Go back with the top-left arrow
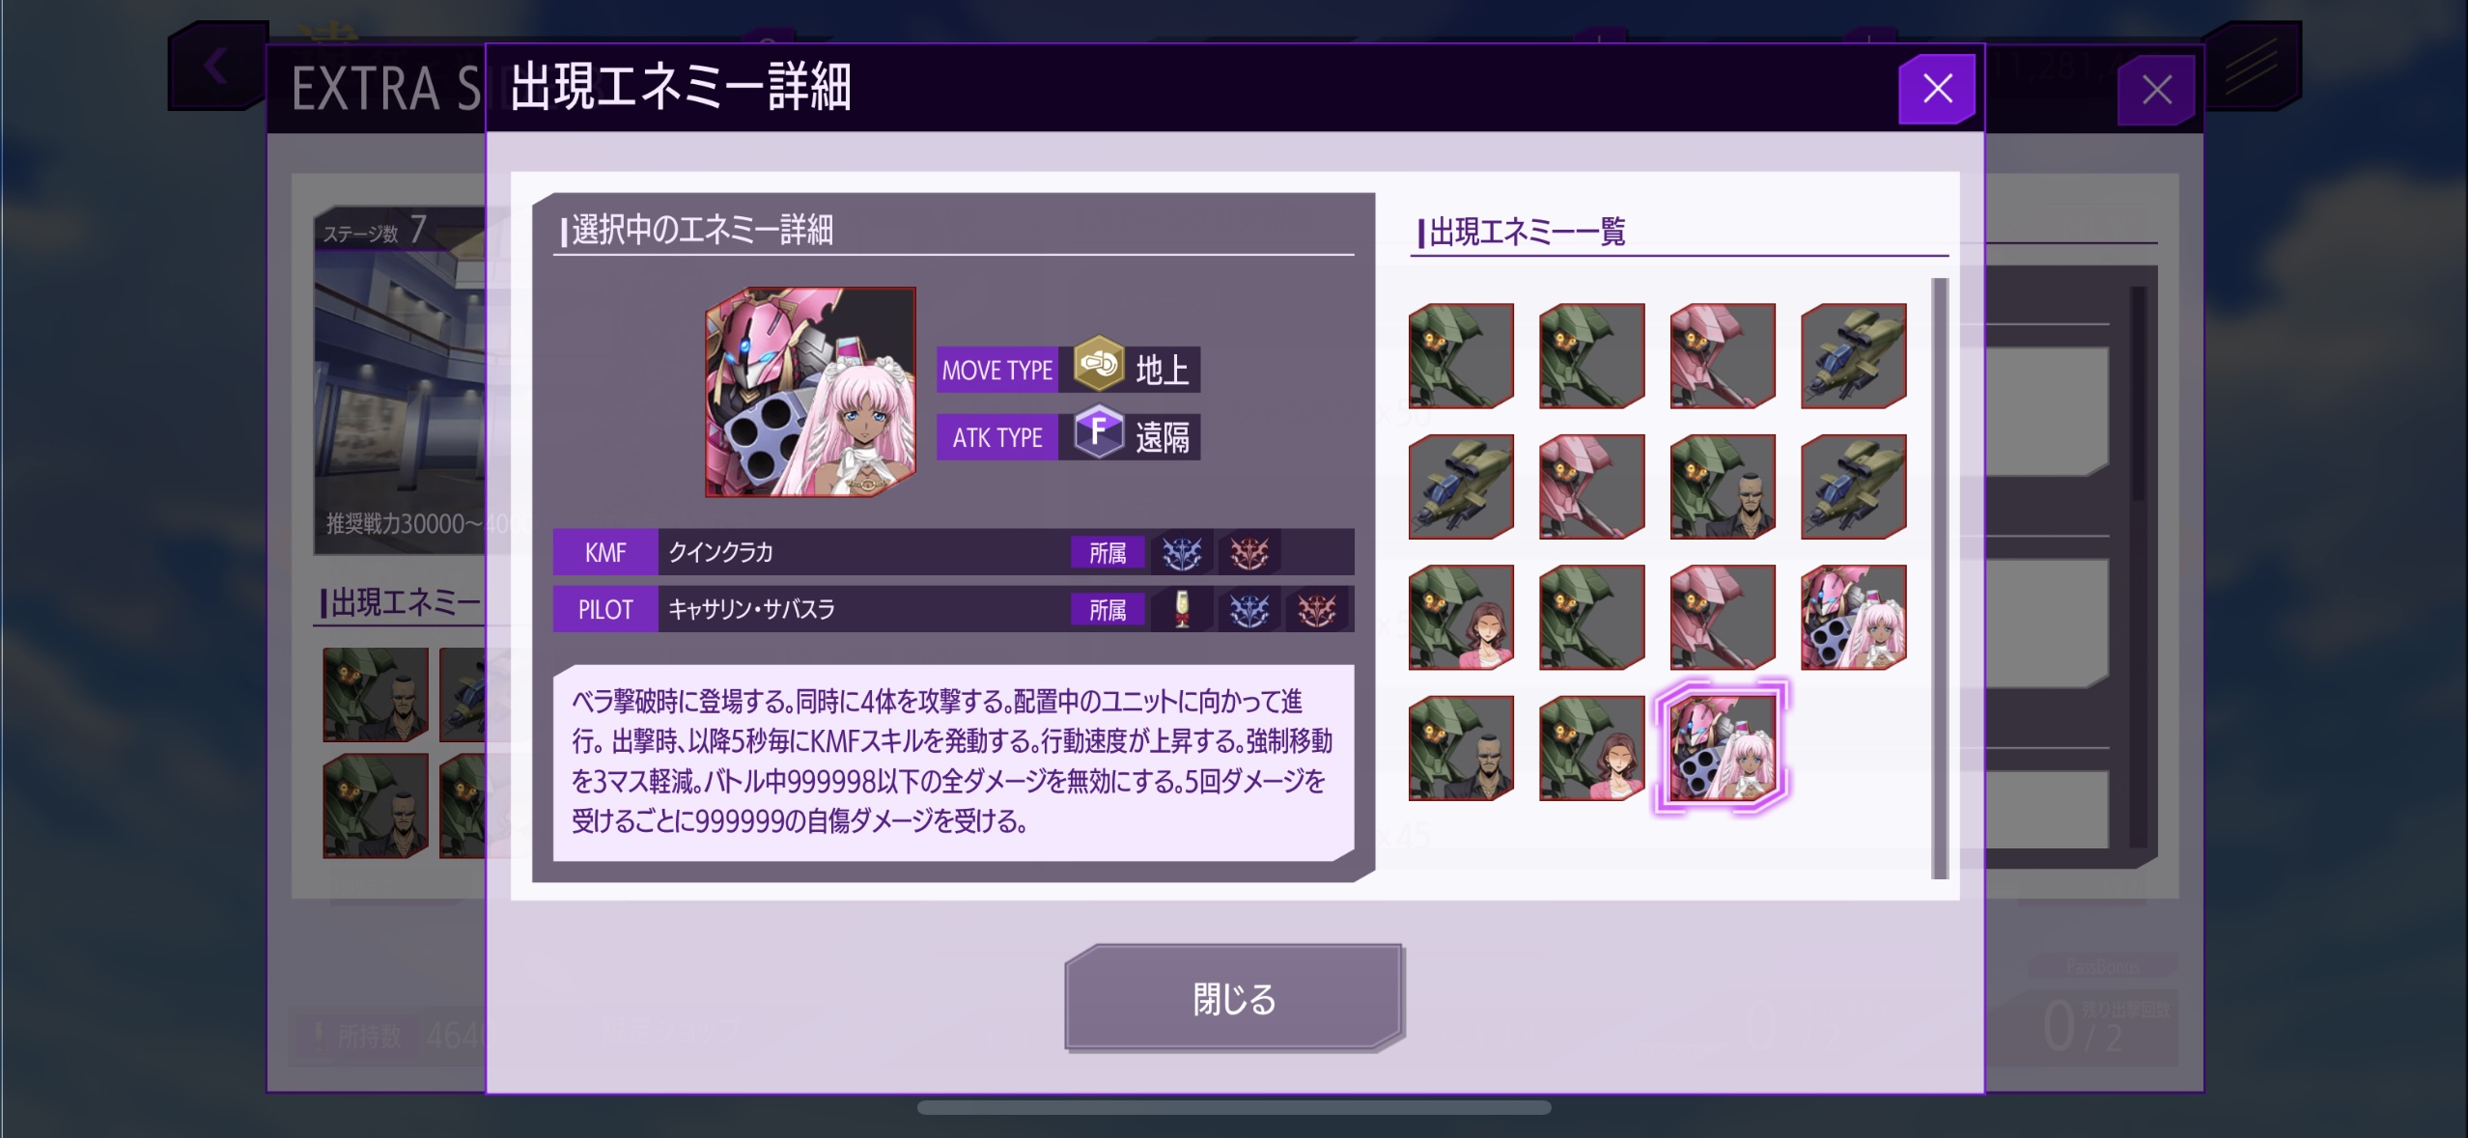The width and height of the screenshot is (2468, 1138). (216, 68)
